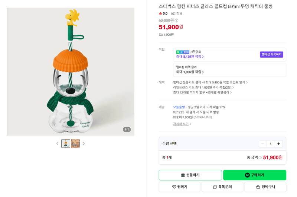
Task: Click the quantity input field
Action: (x=271, y=144)
